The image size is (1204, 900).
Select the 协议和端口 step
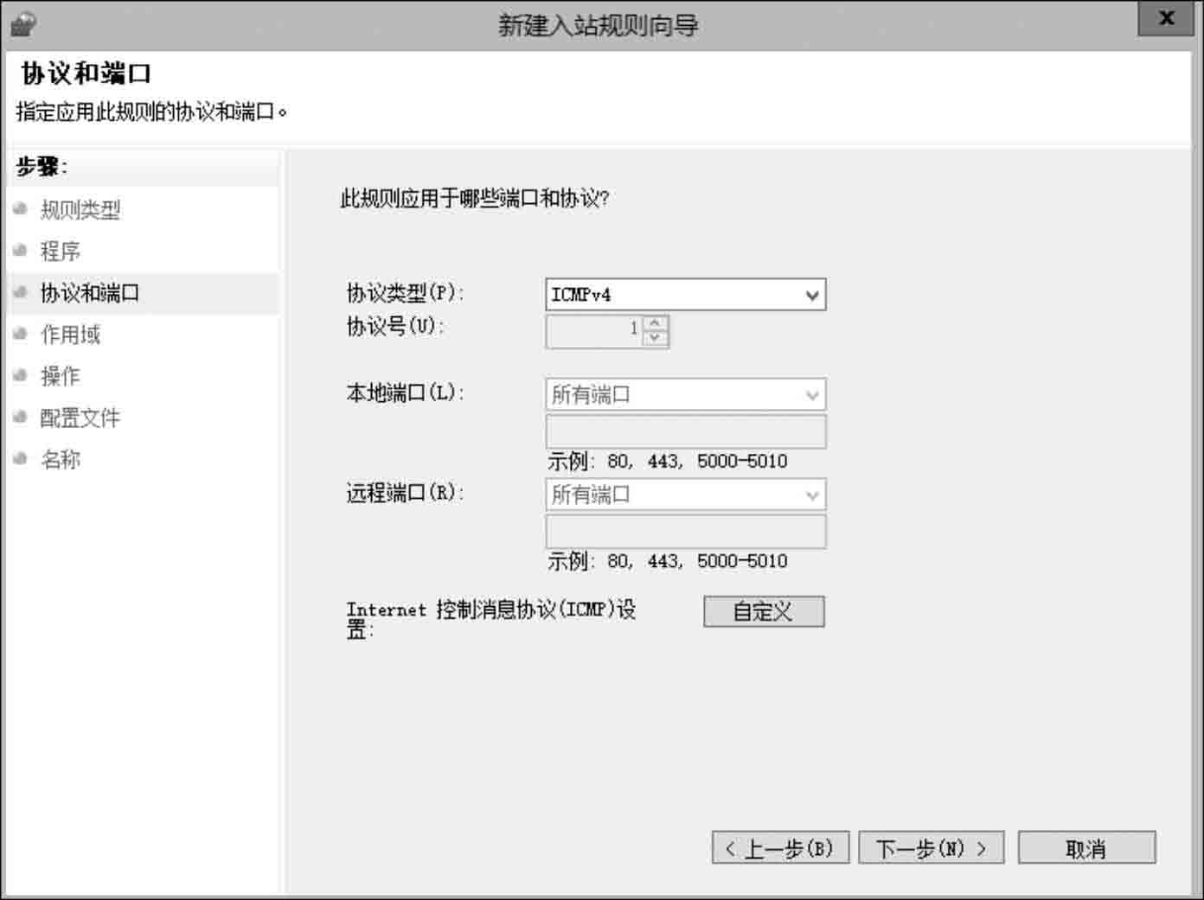click(x=90, y=293)
